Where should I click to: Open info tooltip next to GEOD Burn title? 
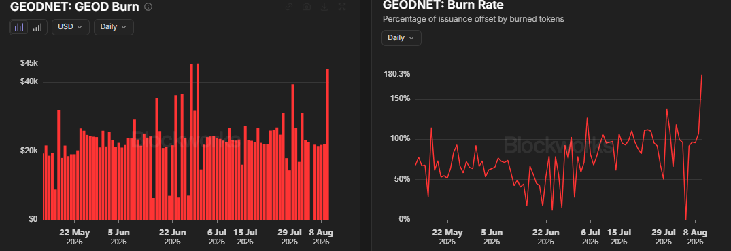148,7
